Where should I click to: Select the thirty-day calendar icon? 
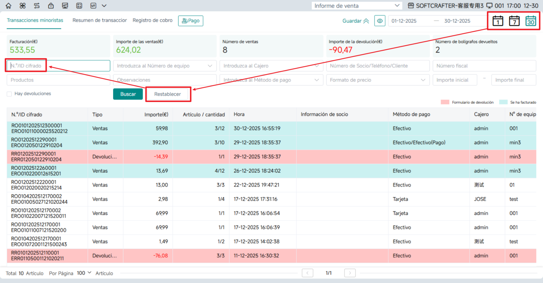click(x=531, y=21)
